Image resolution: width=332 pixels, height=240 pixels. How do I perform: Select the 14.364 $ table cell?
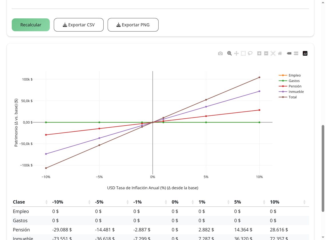pyautogui.click(x=243, y=230)
